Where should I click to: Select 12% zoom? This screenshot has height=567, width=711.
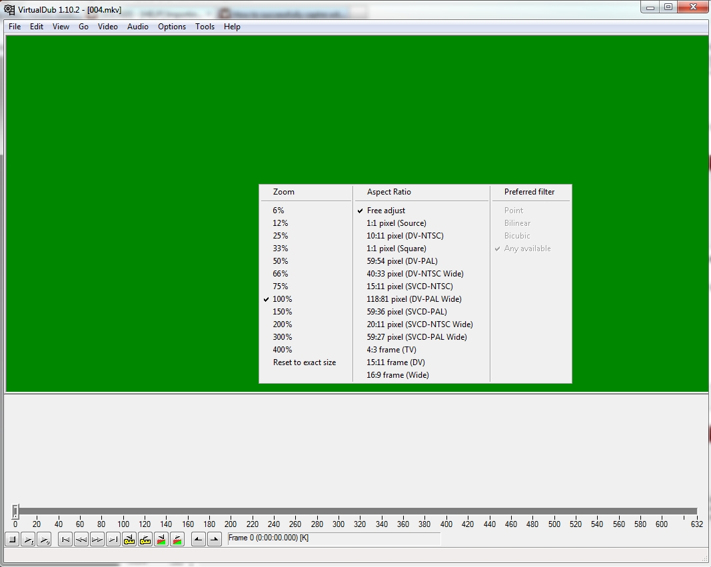(306, 223)
